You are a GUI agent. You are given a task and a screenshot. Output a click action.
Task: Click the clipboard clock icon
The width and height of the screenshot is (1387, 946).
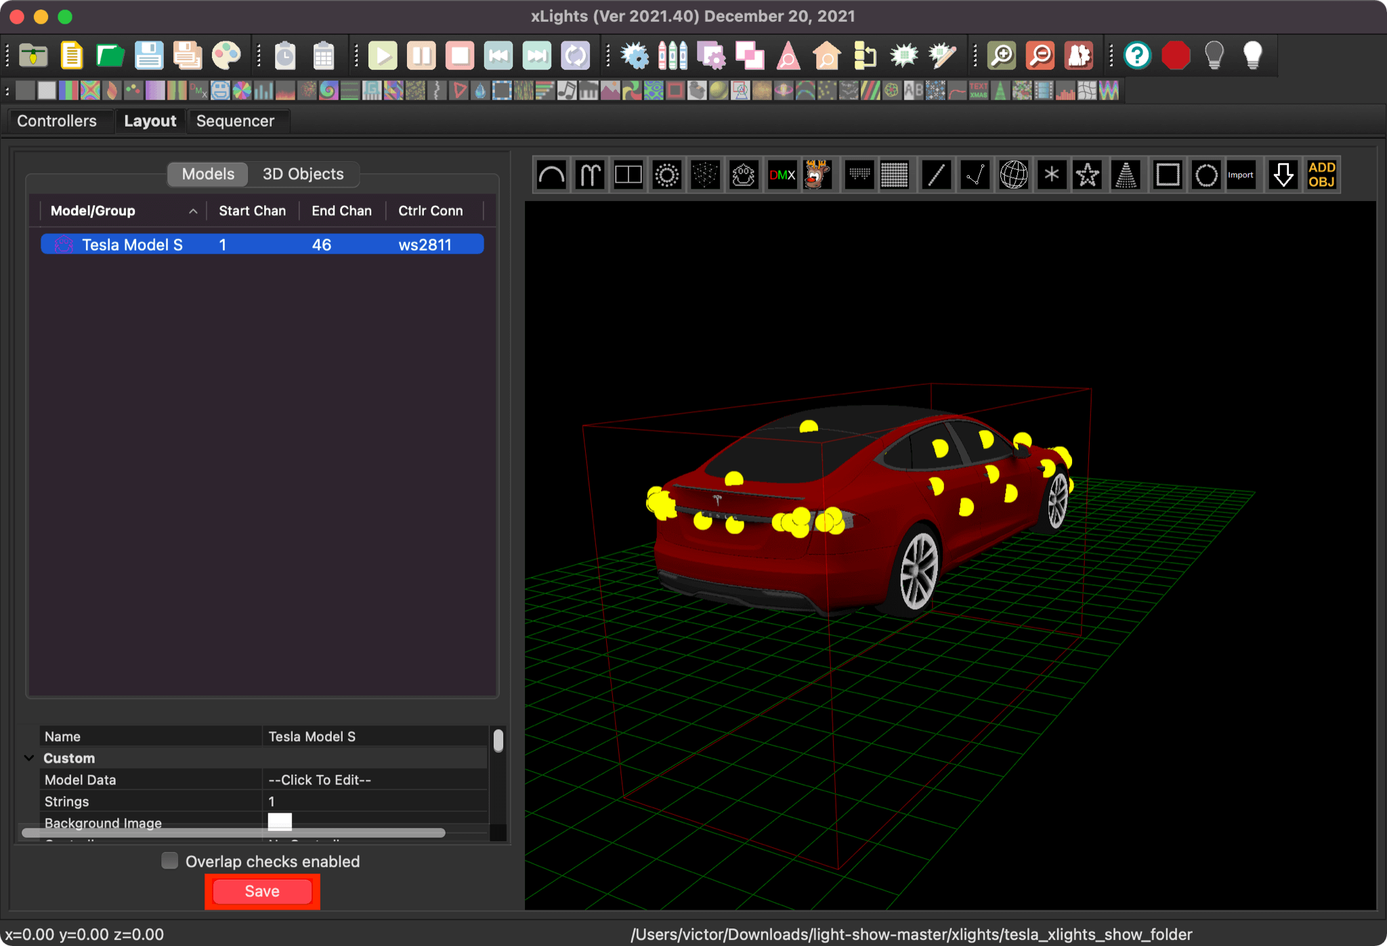click(285, 56)
